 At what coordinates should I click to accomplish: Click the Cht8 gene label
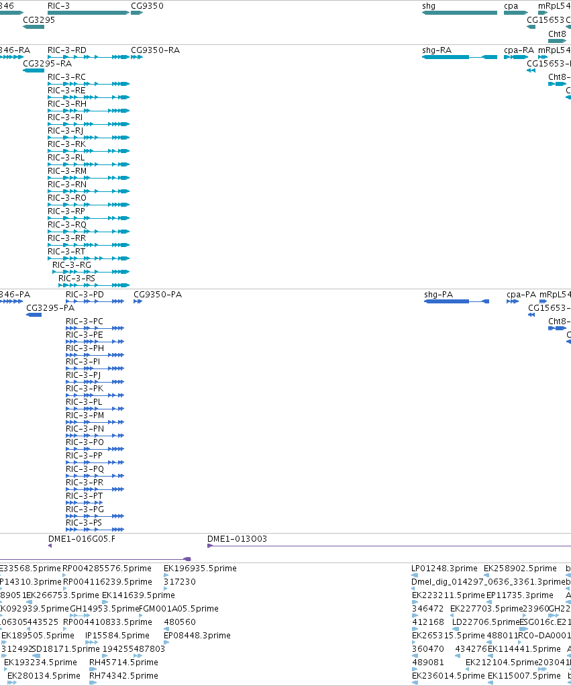(558, 34)
